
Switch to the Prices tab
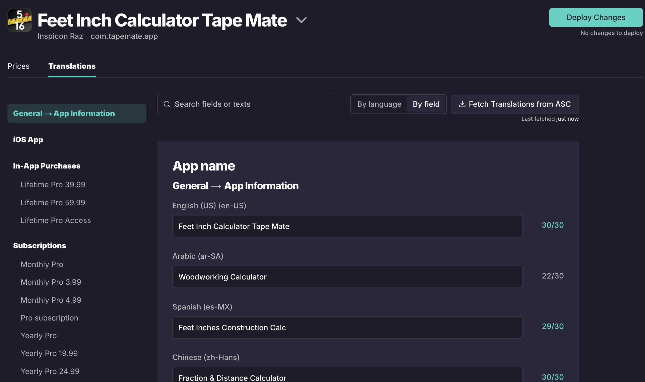point(18,66)
